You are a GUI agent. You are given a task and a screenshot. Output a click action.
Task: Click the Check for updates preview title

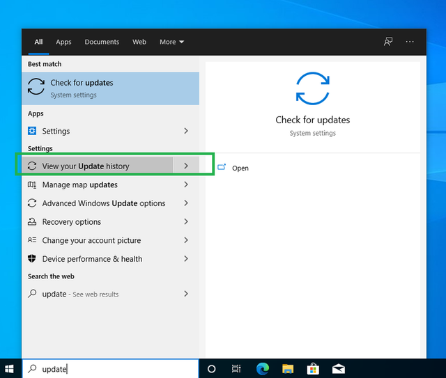(313, 120)
